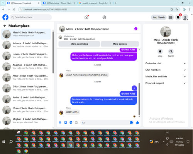Click the Facebook logo icon
The height and width of the screenshot is (154, 193).
5,17
